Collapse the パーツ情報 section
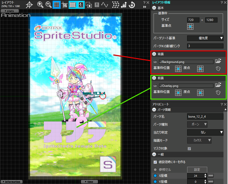 [x=154, y=110]
